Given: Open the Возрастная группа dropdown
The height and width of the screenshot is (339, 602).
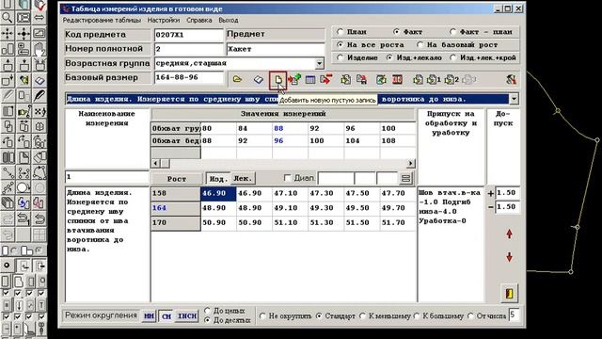Looking at the screenshot, I should (x=320, y=63).
